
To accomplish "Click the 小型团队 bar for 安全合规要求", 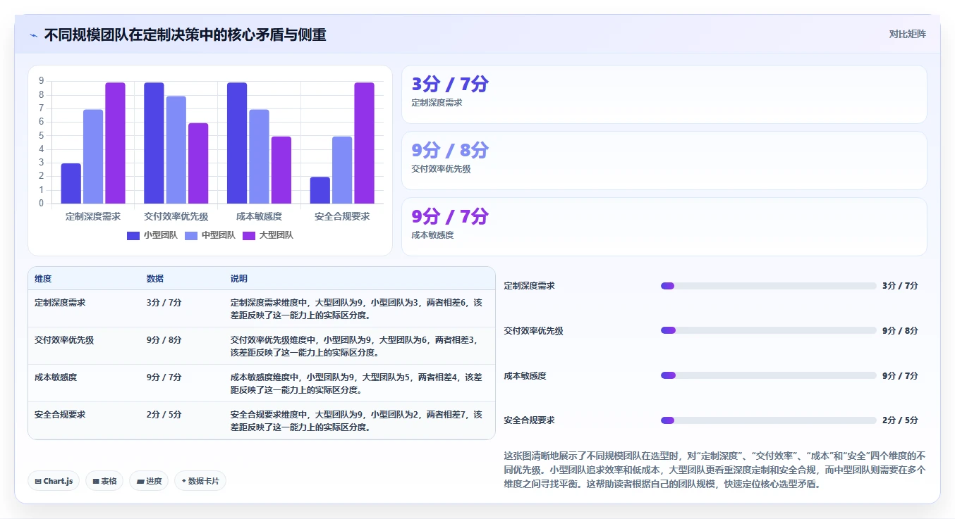I will tap(320, 191).
